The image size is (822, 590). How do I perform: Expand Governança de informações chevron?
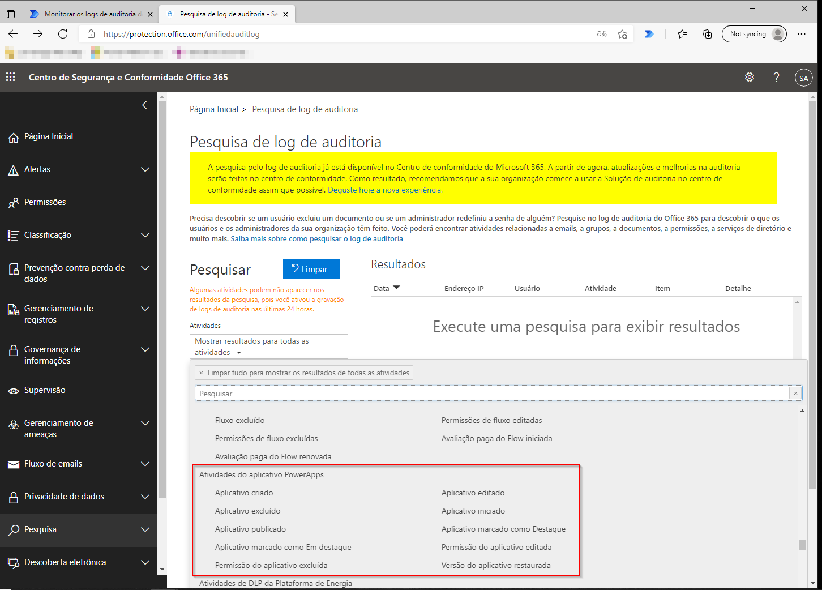pos(145,349)
